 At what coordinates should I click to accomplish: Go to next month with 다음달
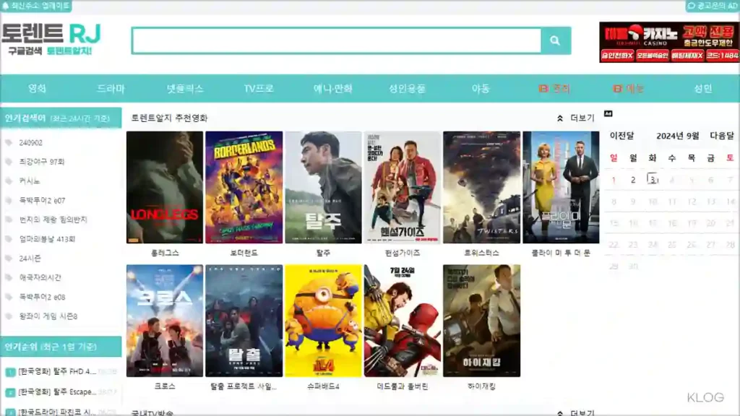(x=722, y=136)
